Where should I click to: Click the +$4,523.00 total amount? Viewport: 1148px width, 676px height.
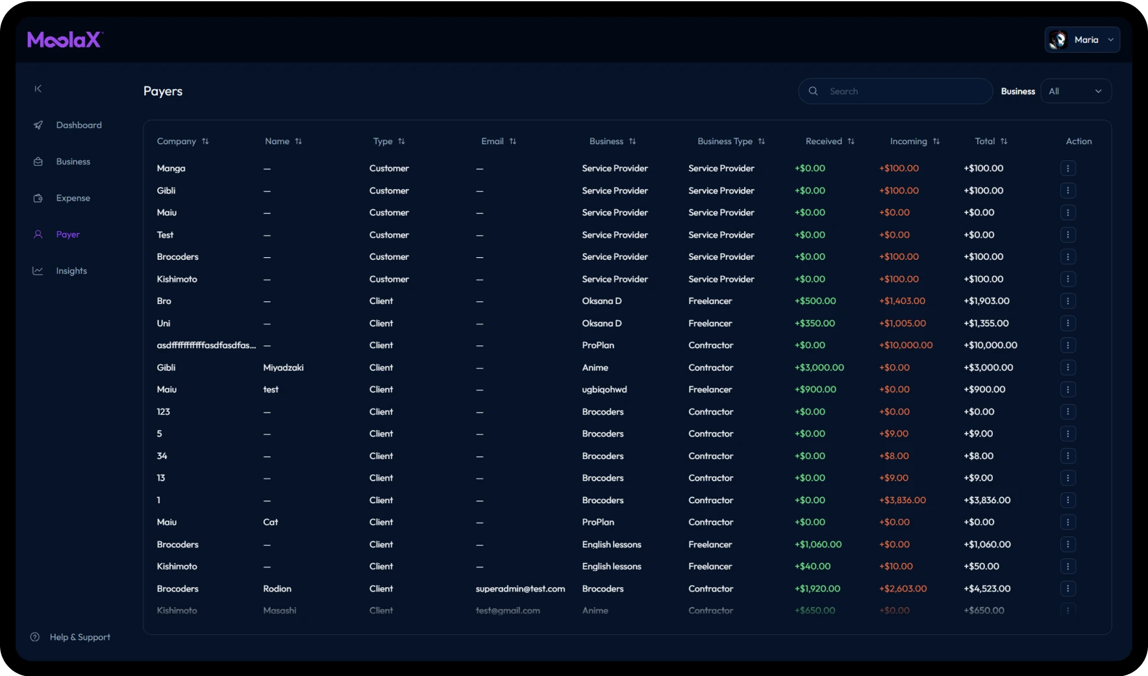coord(987,589)
